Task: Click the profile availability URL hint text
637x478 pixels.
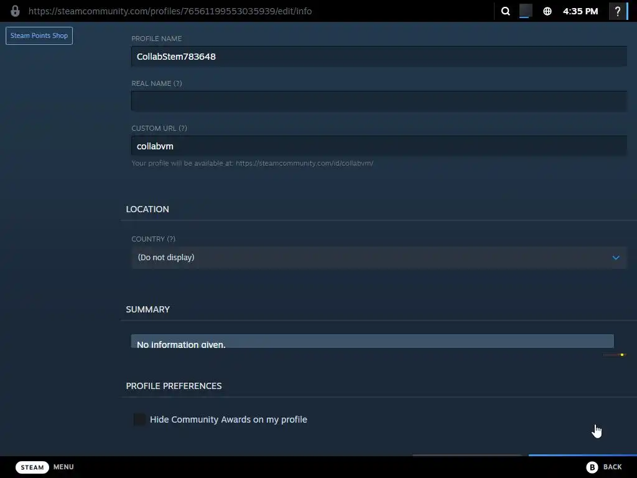Action: [x=253, y=164]
